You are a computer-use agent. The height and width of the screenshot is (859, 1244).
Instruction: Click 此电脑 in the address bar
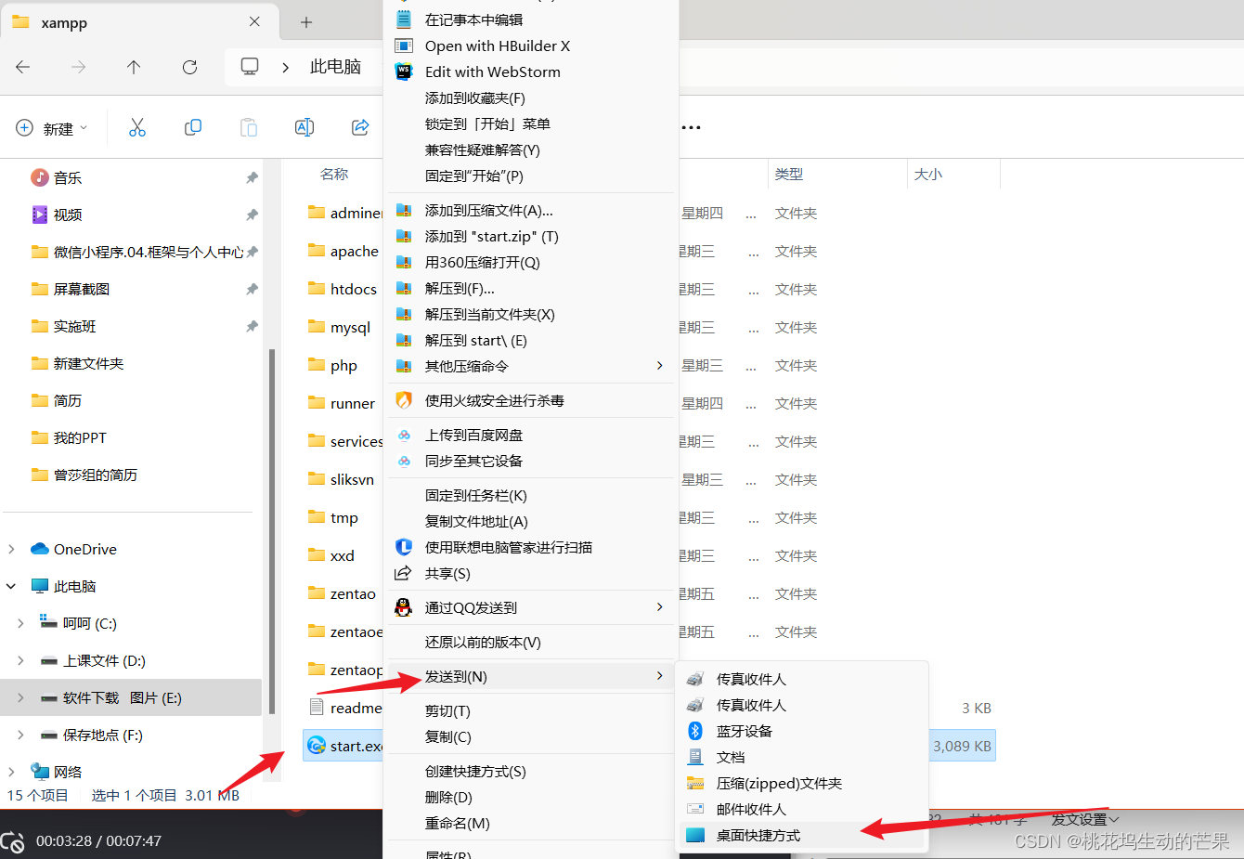pyautogui.click(x=335, y=67)
